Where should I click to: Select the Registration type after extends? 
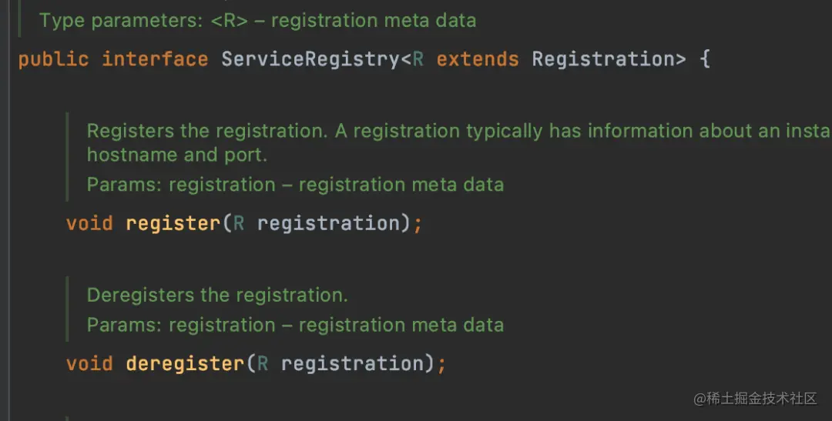[x=602, y=59]
